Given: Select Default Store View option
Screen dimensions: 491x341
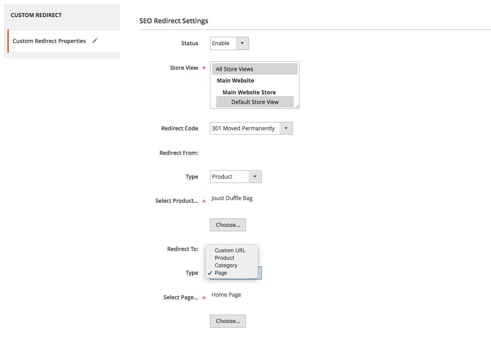Looking at the screenshot, I should (x=255, y=102).
